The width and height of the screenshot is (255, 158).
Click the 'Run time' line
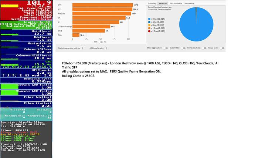click(22, 122)
